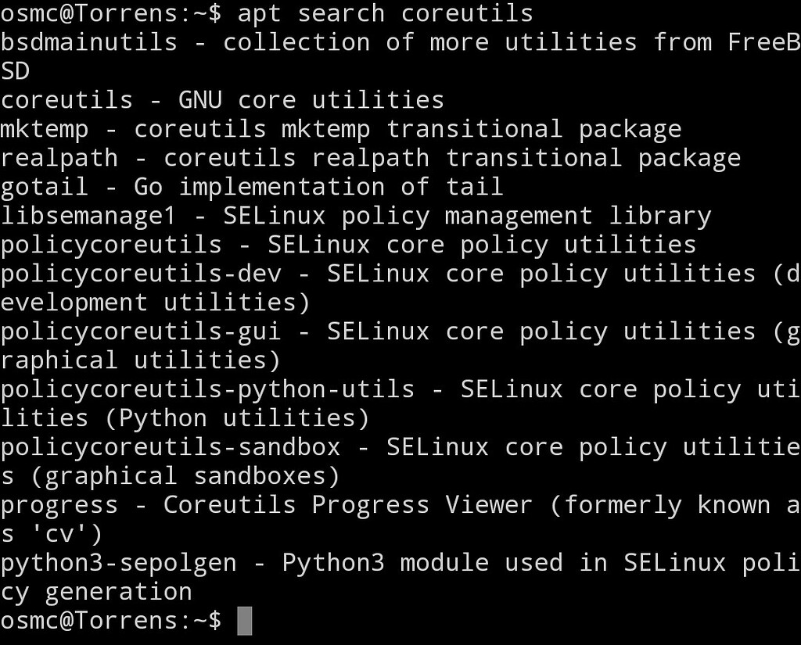Click the 'policycoreutils-gui' package name
The width and height of the screenshot is (801, 645).
point(141,332)
